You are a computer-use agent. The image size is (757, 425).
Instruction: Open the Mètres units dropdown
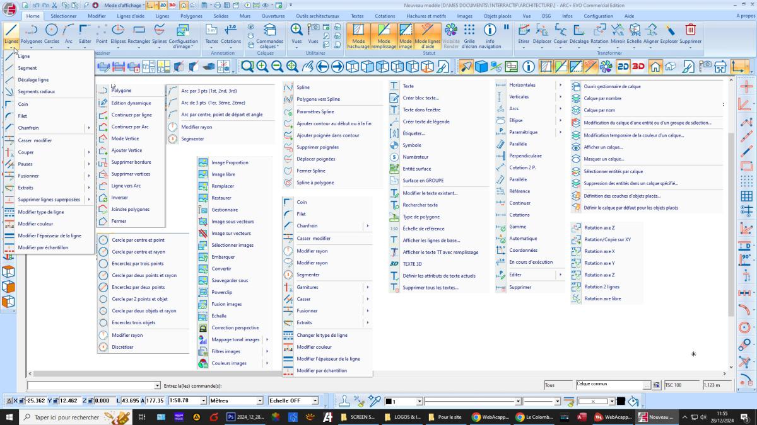(259, 400)
